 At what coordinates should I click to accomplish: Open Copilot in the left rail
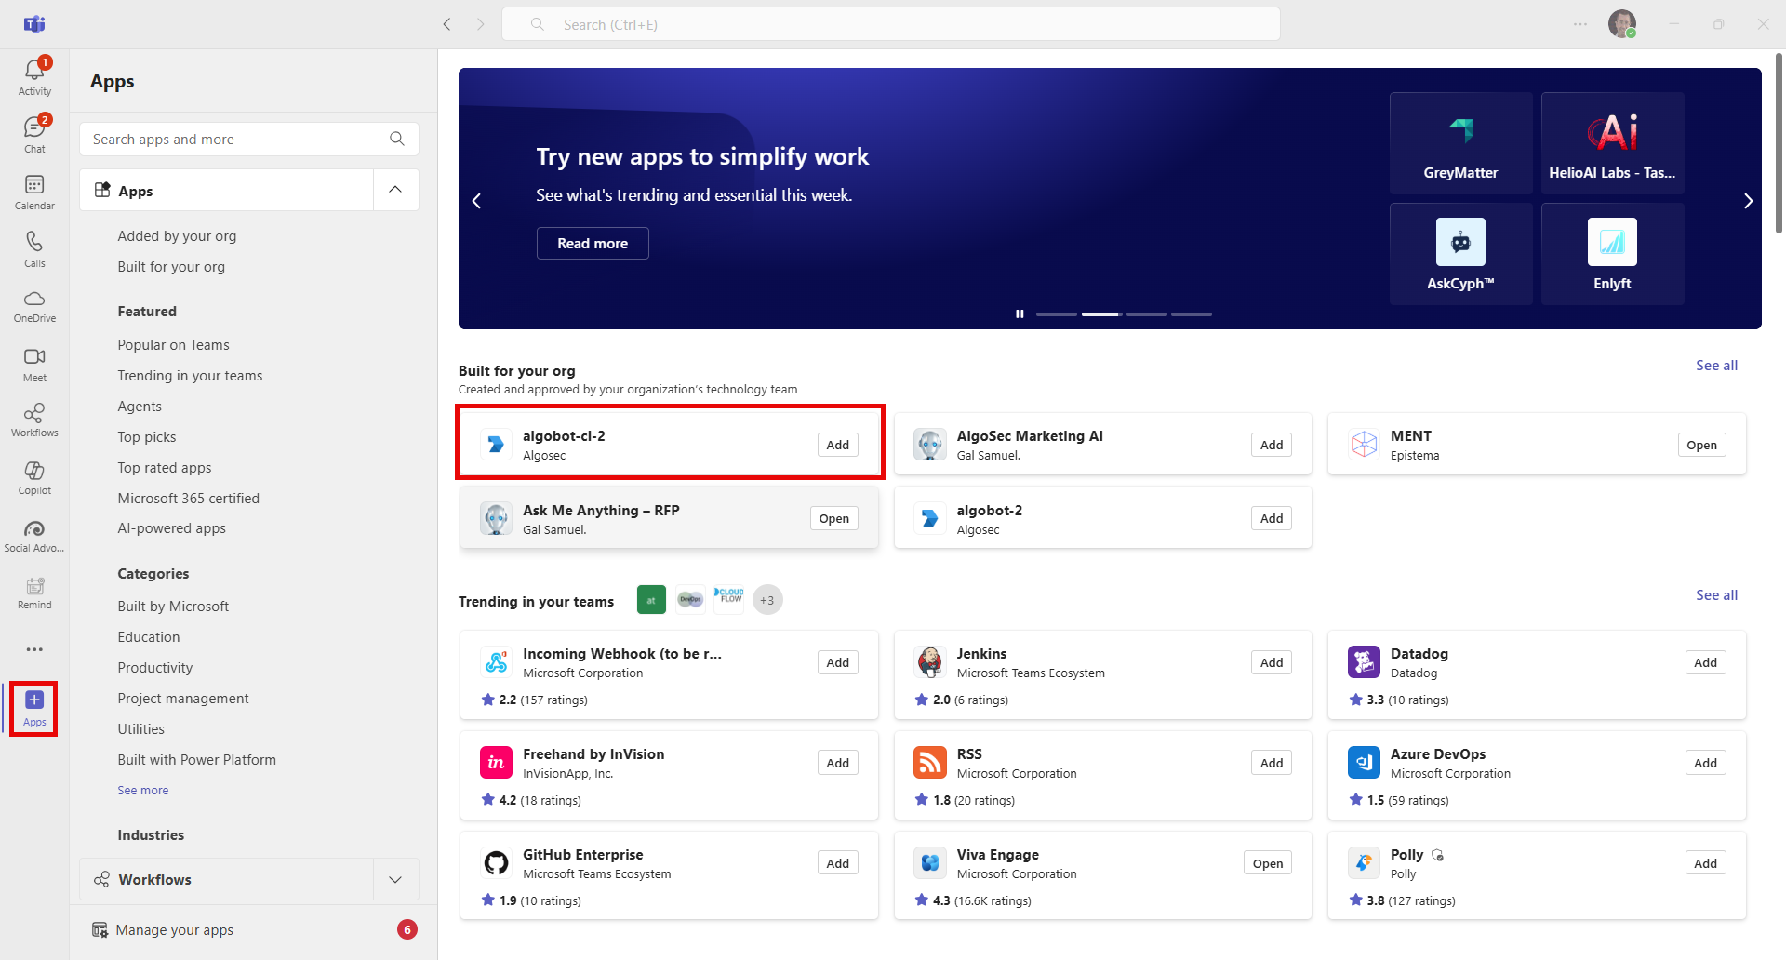pos(34,477)
